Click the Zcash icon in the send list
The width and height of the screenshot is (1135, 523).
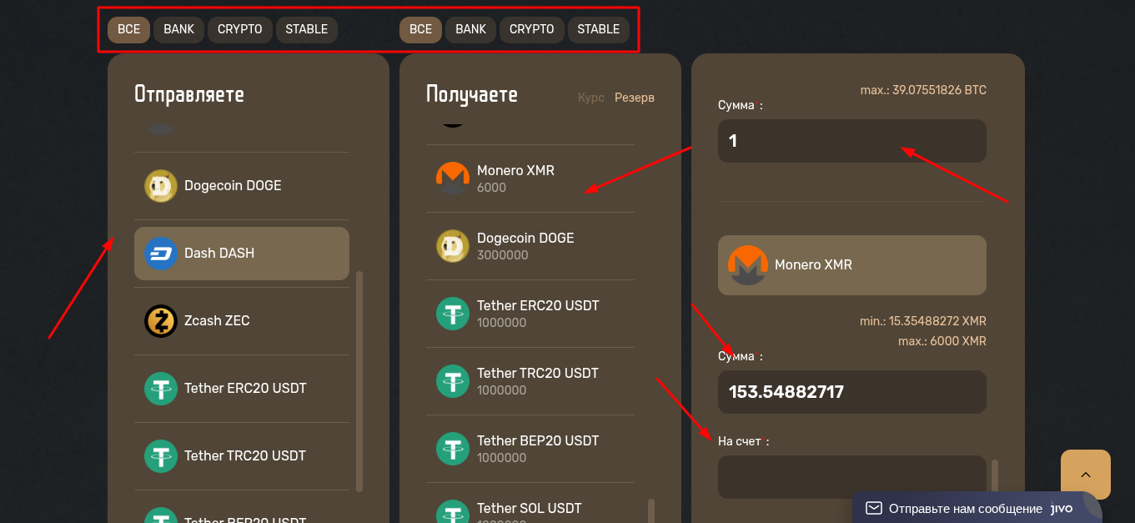coord(161,321)
